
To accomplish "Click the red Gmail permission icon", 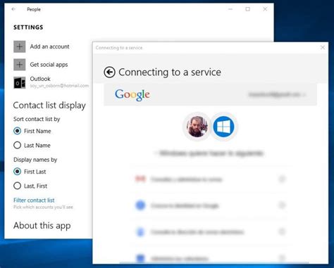I will [140, 179].
